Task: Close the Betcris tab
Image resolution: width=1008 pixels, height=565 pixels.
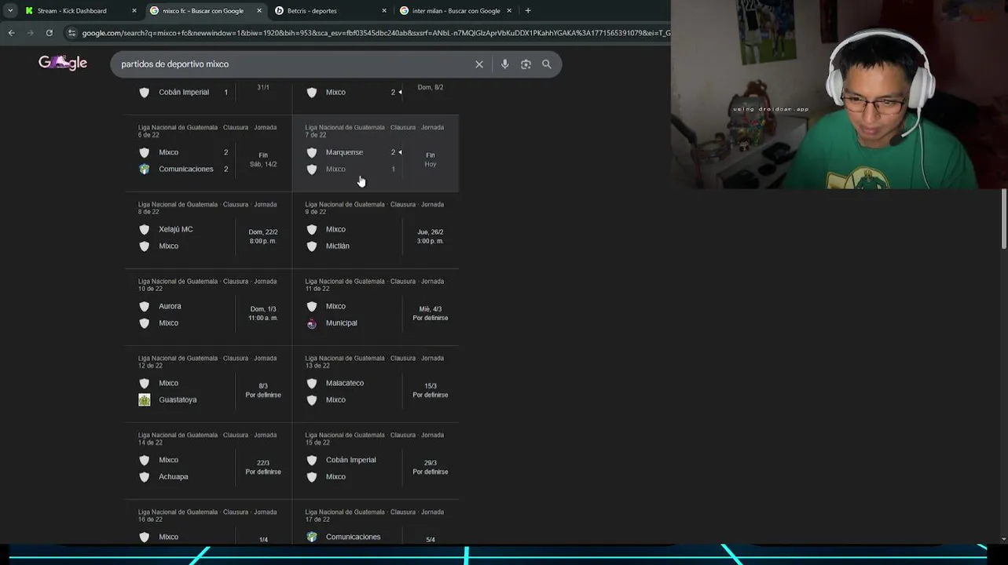Action: 384,11
